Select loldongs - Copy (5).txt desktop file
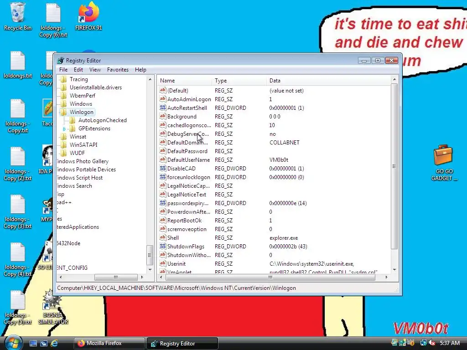 pos(18,308)
